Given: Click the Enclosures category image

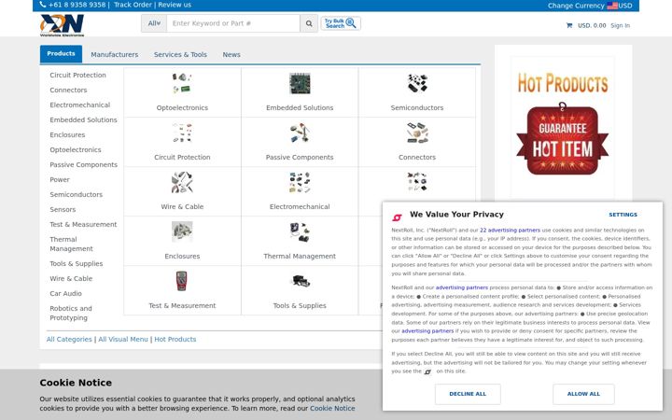Looking at the screenshot, I should (182, 231).
